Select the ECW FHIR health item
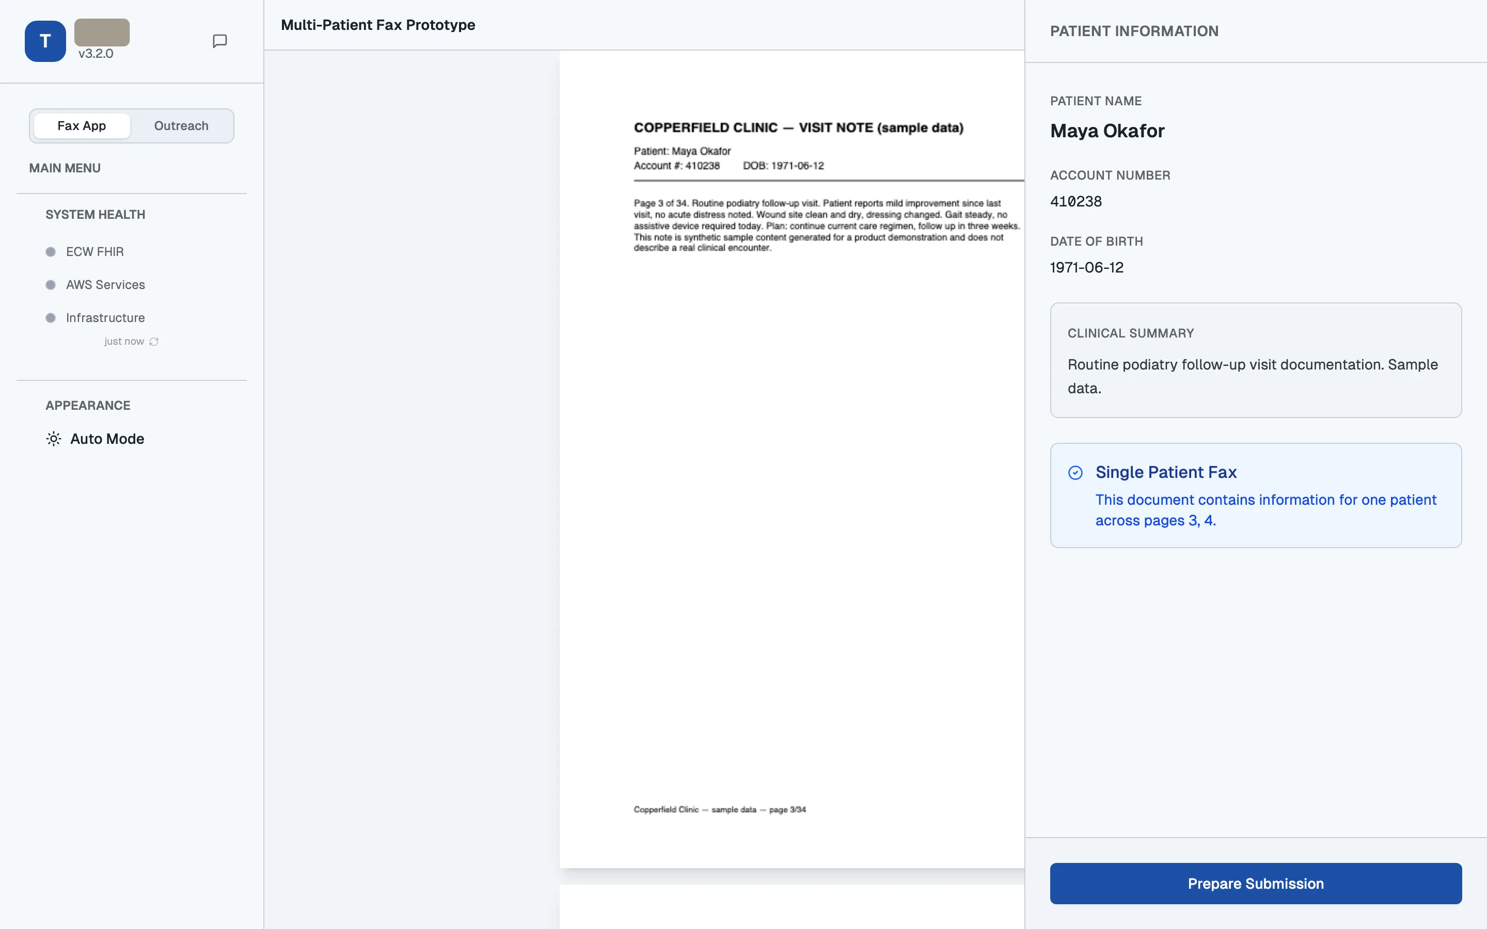This screenshot has height=929, width=1487. [94, 252]
